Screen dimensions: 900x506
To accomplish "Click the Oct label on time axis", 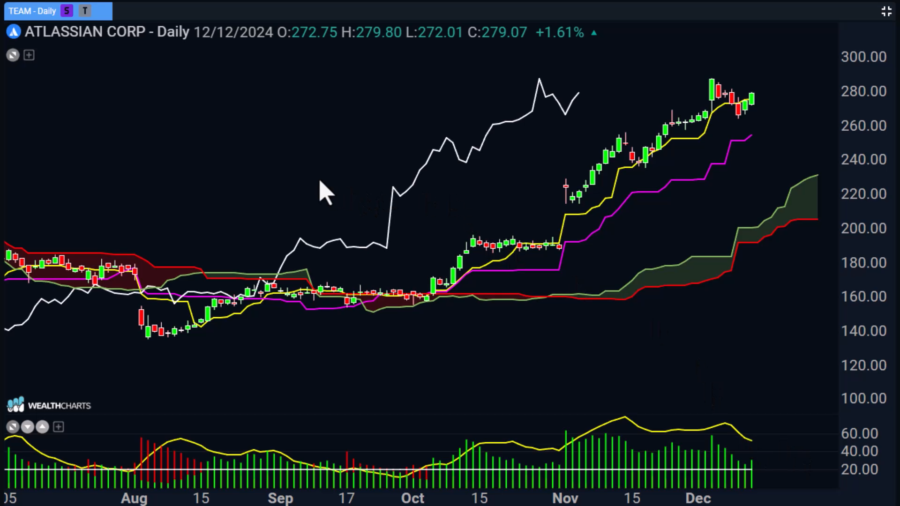I will (412, 498).
